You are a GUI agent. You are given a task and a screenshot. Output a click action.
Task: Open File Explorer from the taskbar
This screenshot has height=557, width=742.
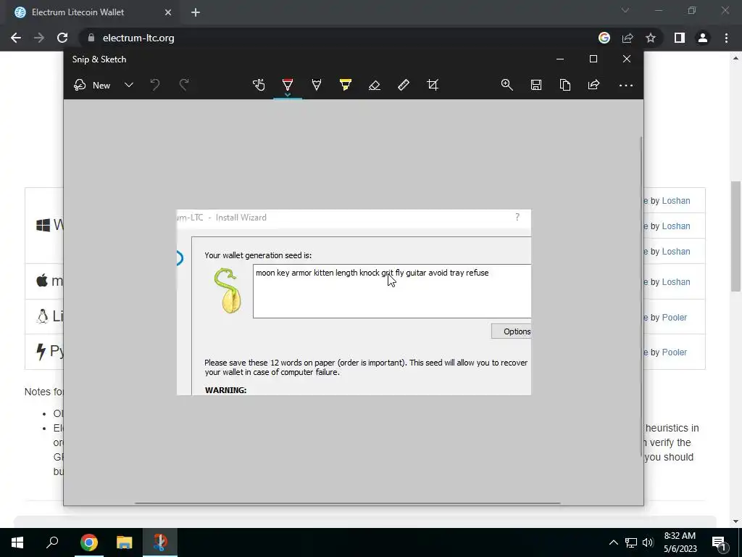[x=125, y=542]
